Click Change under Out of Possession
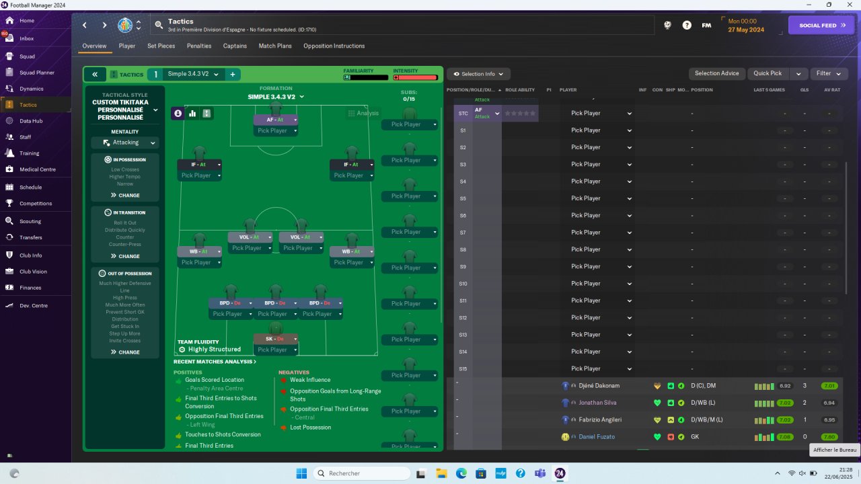 pyautogui.click(x=125, y=352)
